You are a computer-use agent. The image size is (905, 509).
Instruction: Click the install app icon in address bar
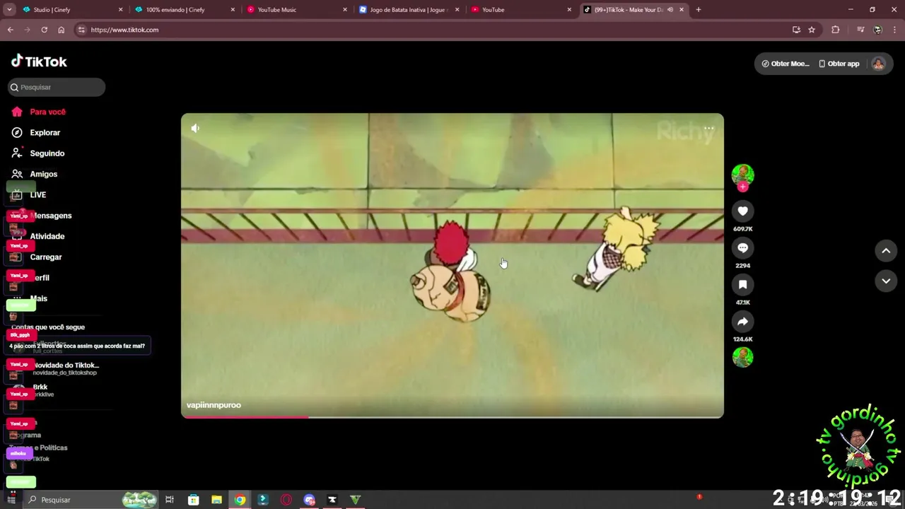(x=796, y=30)
